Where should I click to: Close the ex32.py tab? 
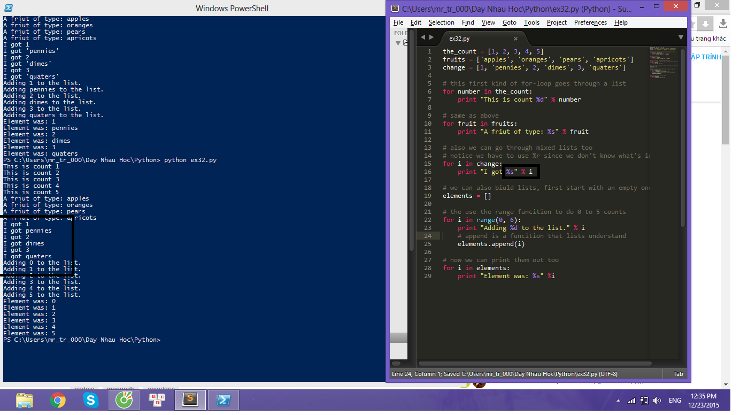tap(515, 39)
